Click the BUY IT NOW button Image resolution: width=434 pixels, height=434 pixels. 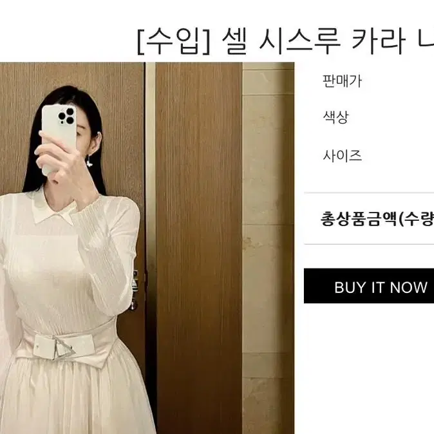pos(369,286)
